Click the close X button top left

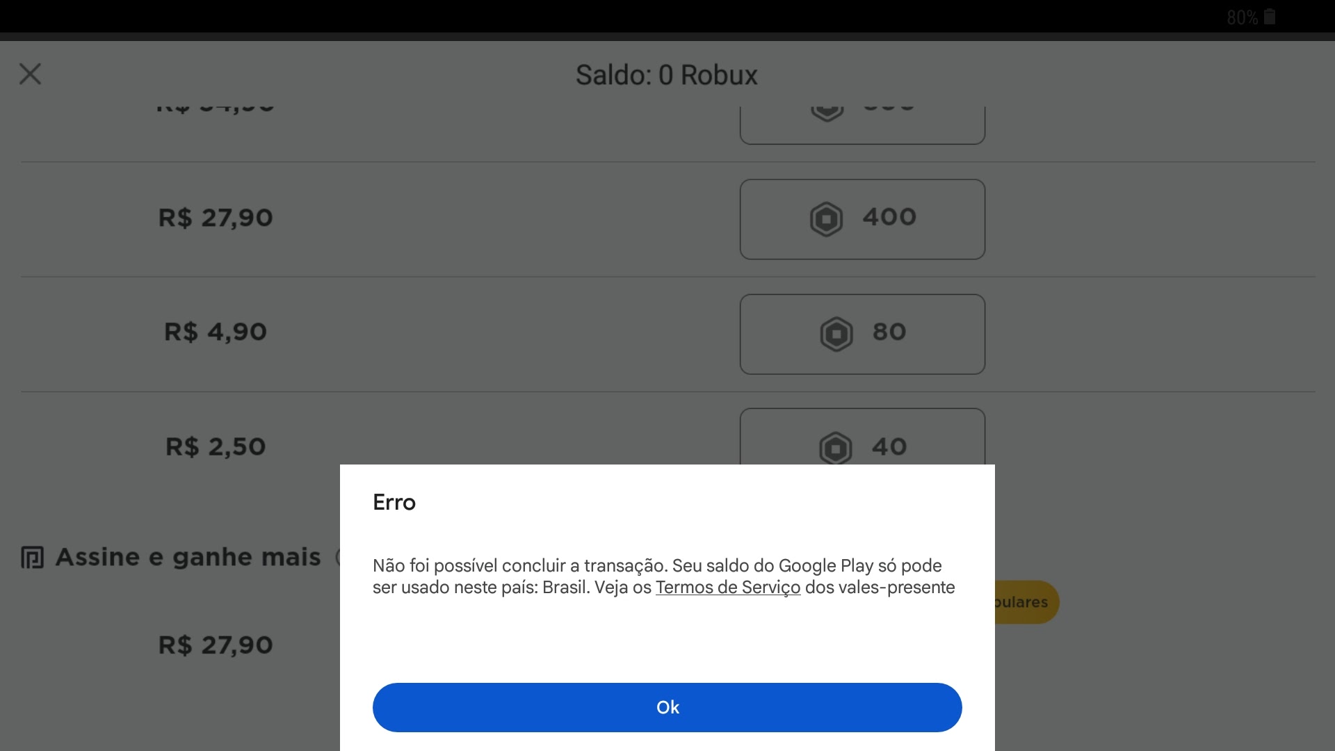click(x=31, y=73)
